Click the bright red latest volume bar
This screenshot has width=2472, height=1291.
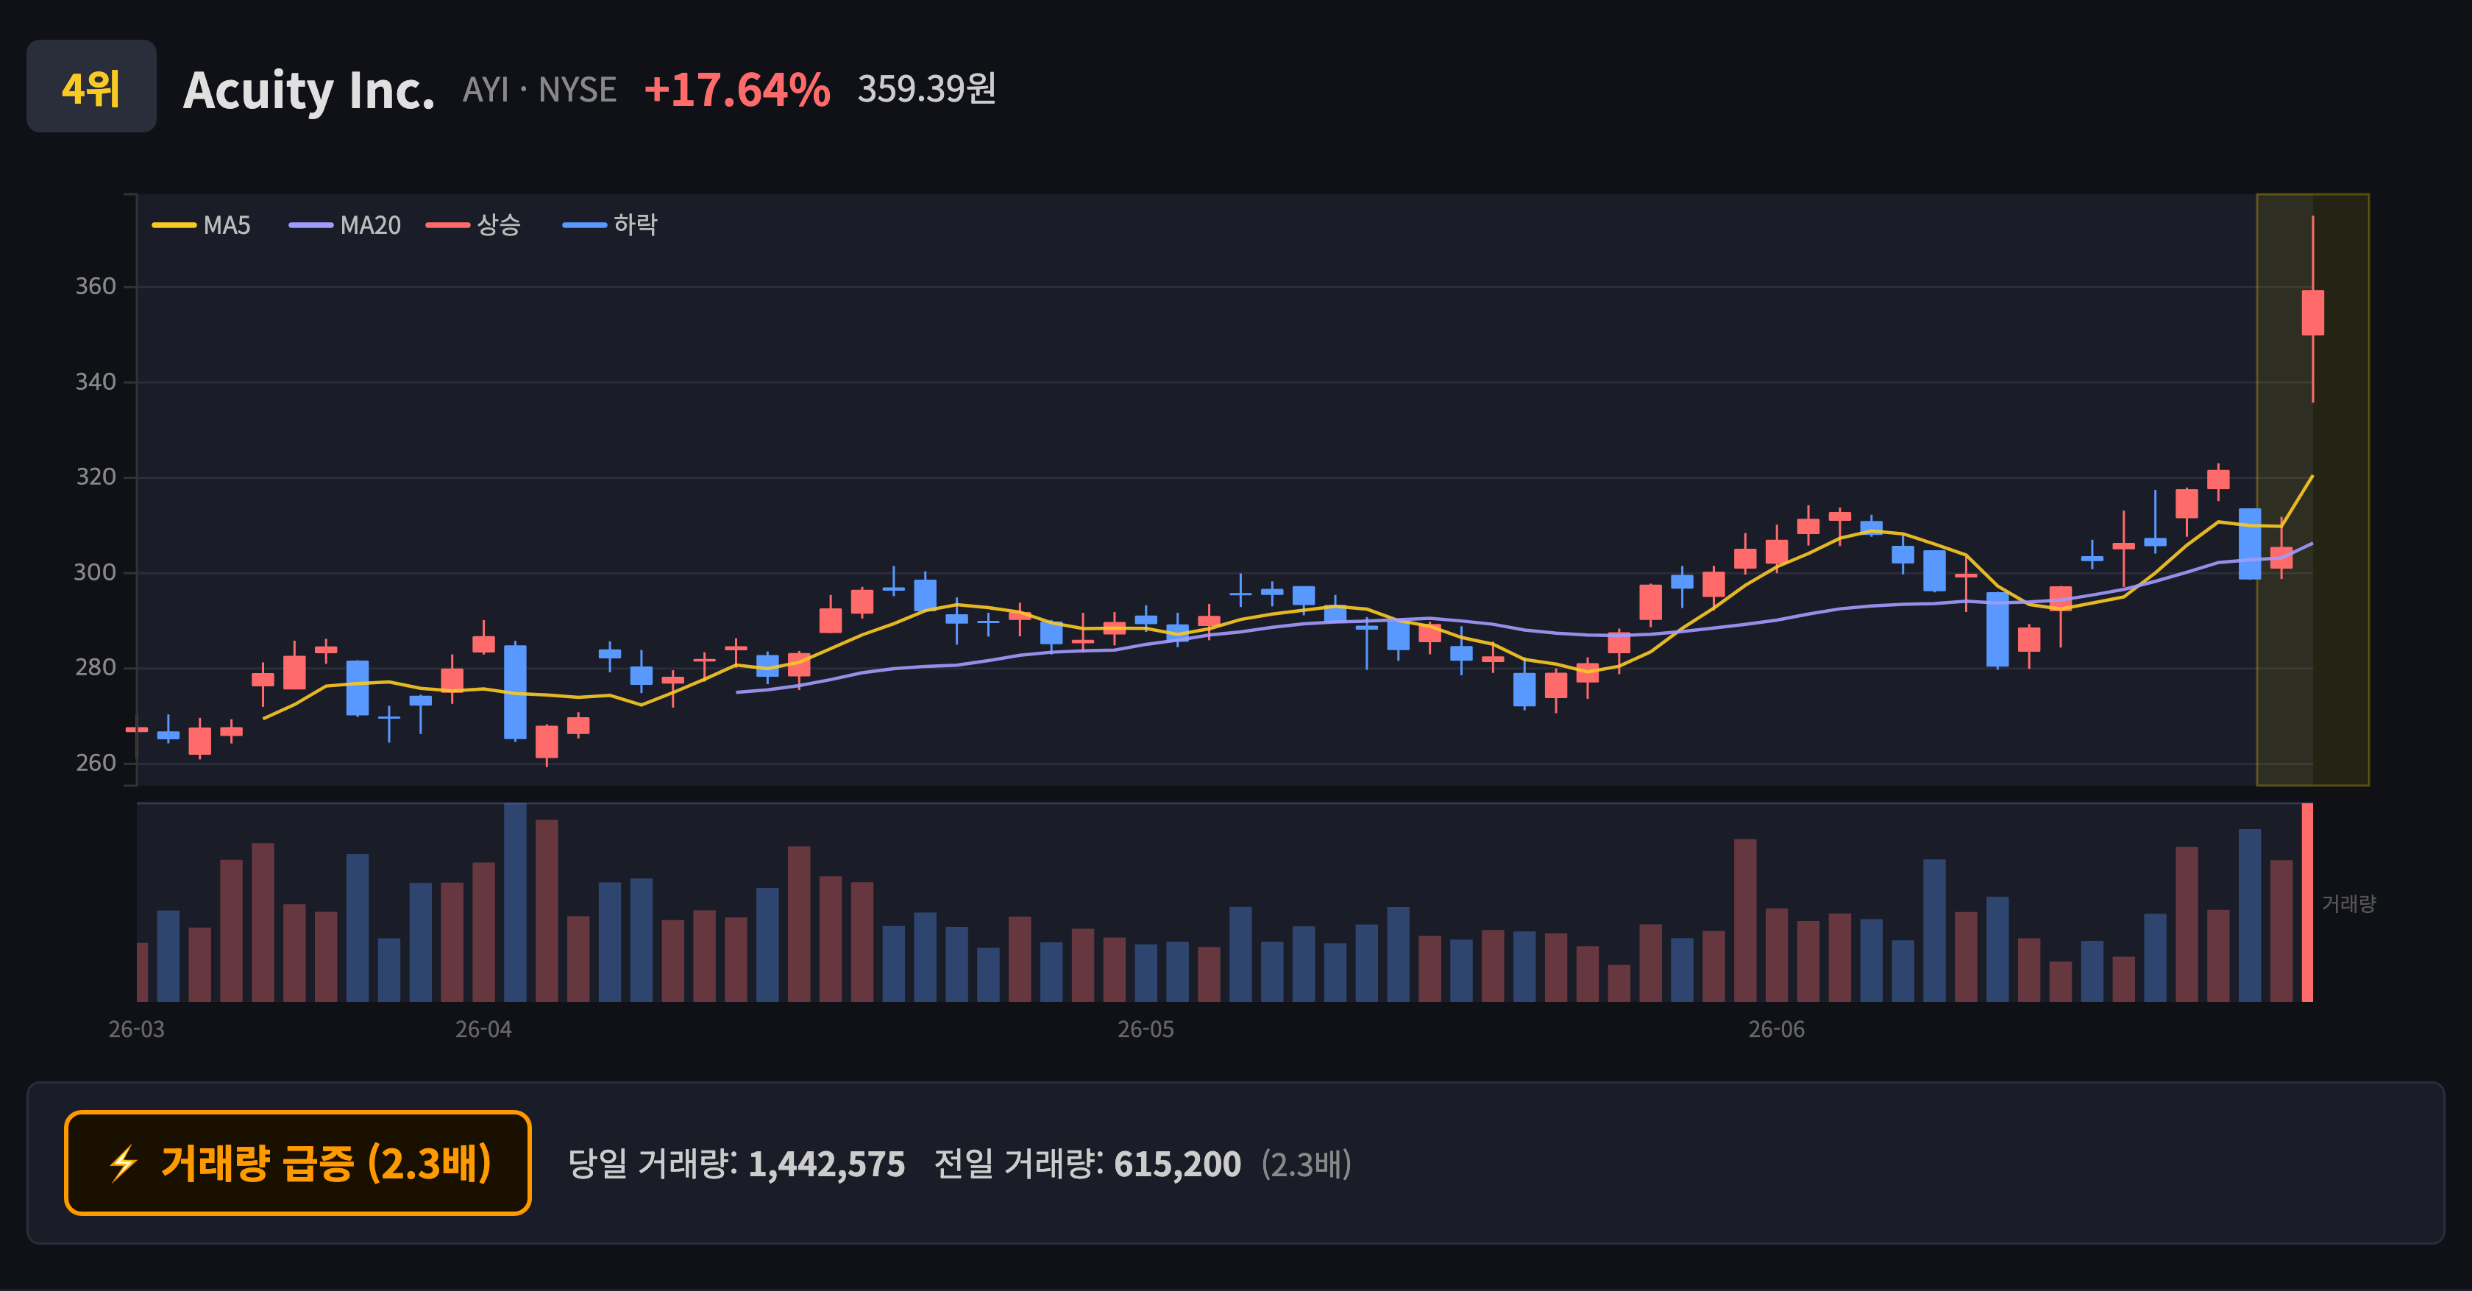coord(2308,903)
